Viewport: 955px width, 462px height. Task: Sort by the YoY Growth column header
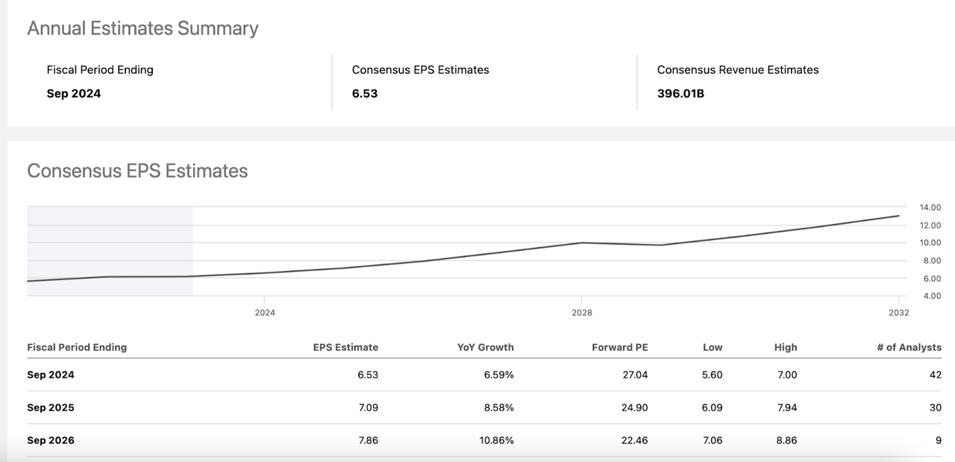pyautogui.click(x=485, y=347)
